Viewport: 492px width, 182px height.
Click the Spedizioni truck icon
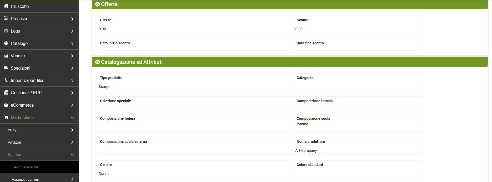6,68
